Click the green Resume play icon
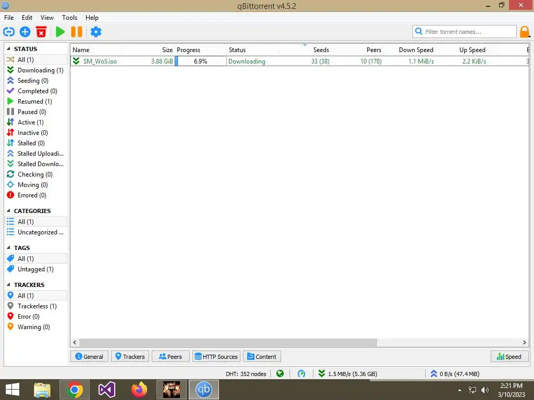Viewport: 534px width, 400px height. 60,32
